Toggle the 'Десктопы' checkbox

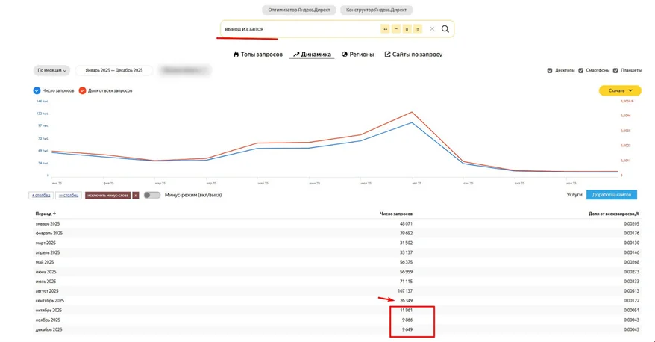(x=550, y=71)
